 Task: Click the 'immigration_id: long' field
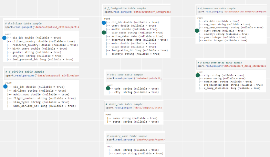(x=137, y=50)
